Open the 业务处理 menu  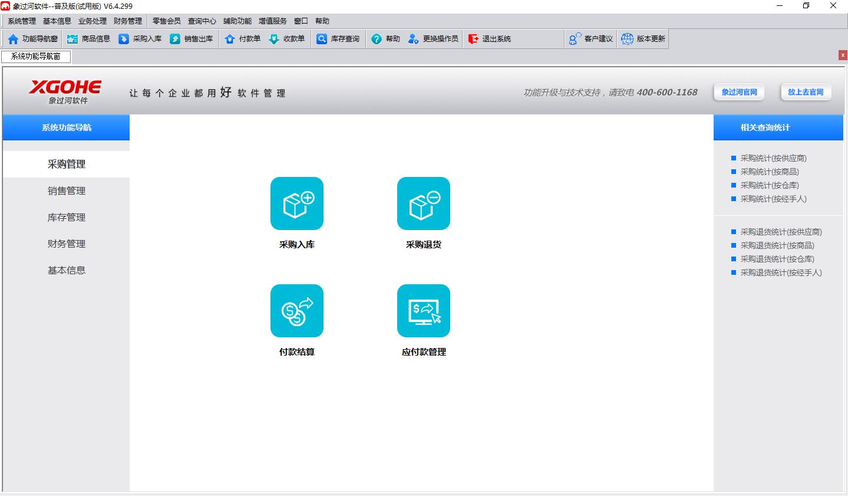pos(93,21)
